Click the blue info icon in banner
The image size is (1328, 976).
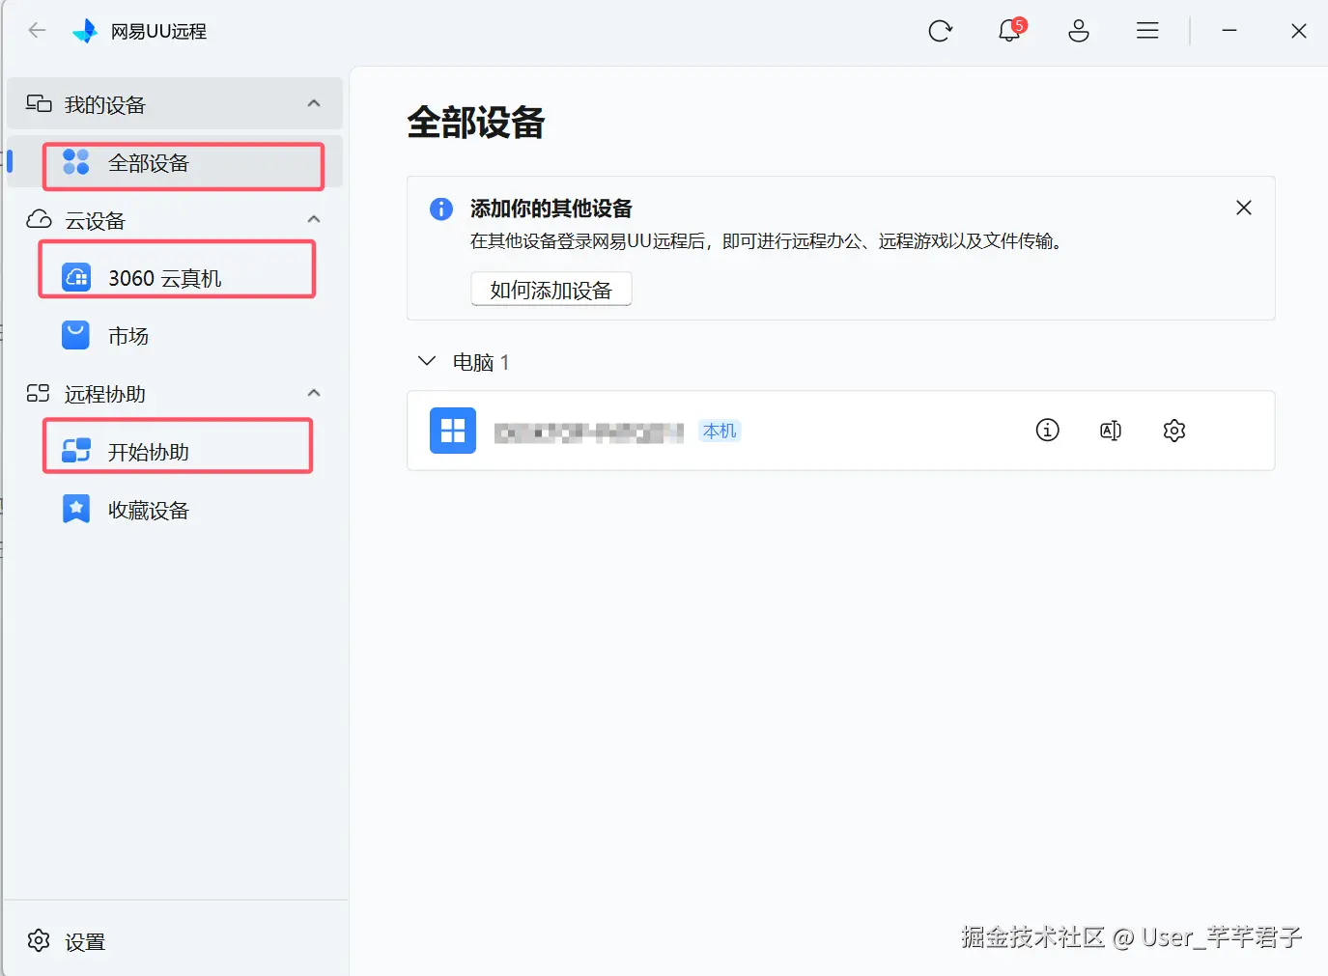point(441,209)
